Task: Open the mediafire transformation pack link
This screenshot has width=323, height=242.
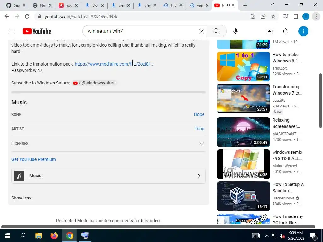Action: 114,64
